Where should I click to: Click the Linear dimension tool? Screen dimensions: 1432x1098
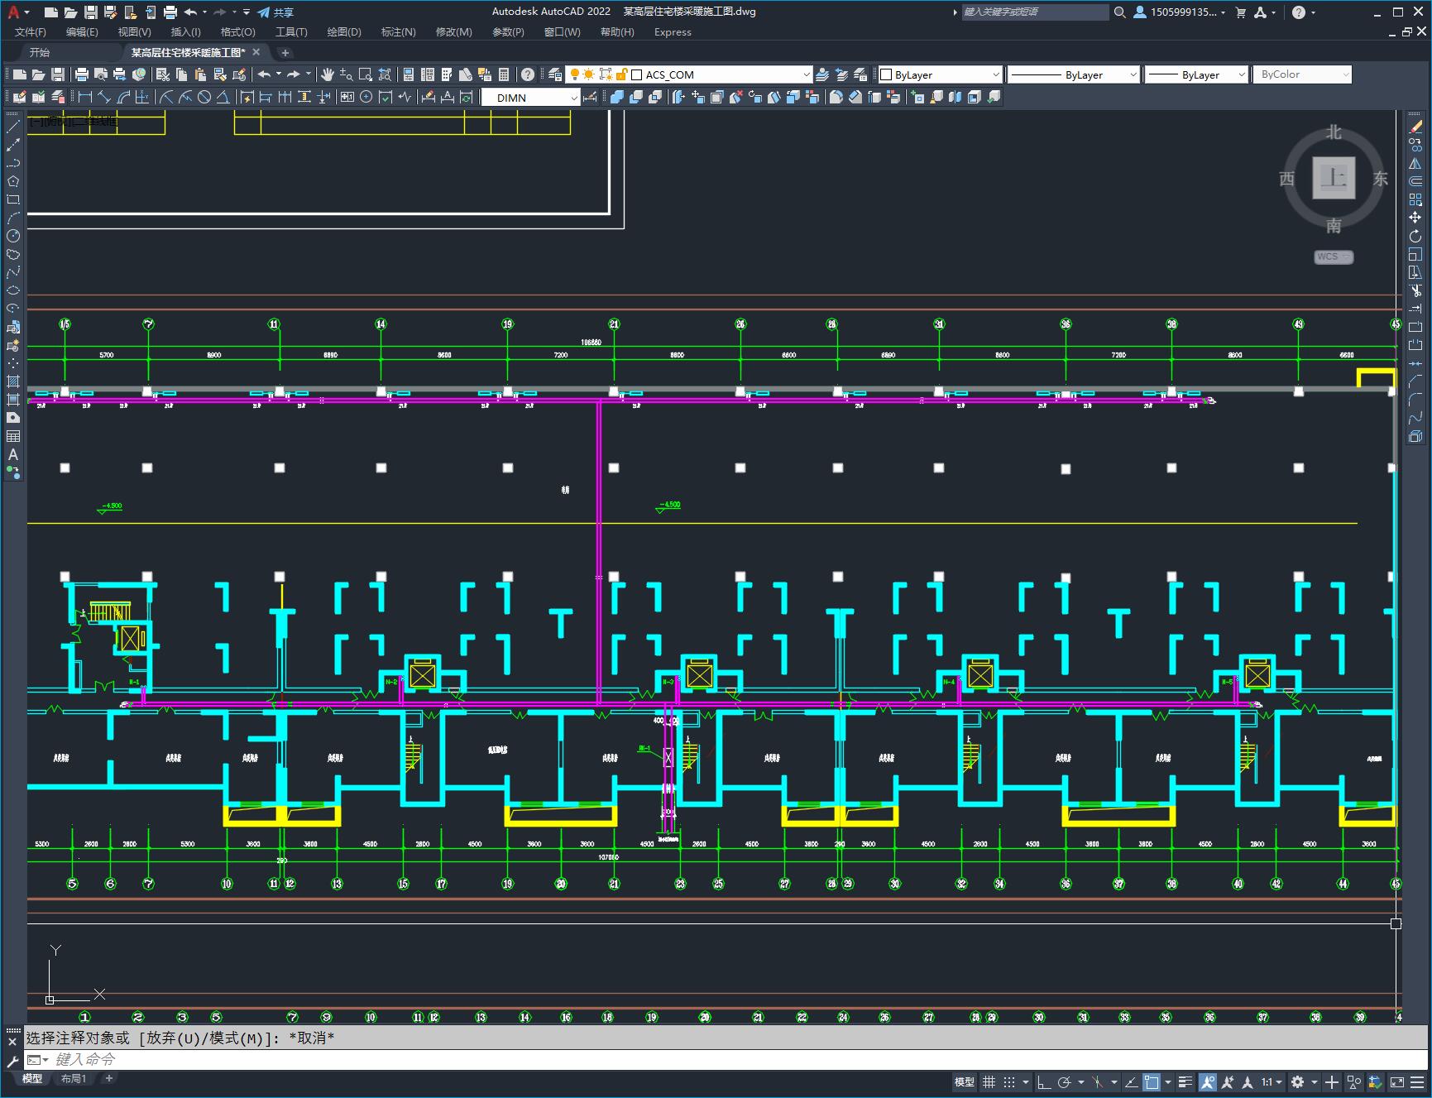pos(85,97)
